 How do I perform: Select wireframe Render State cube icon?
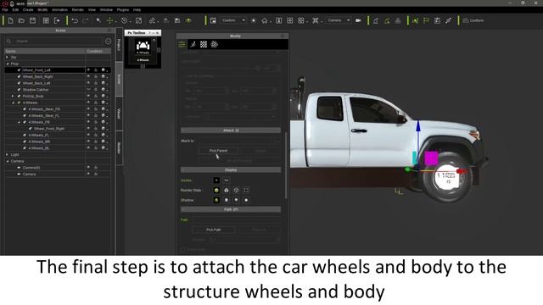[236, 190]
